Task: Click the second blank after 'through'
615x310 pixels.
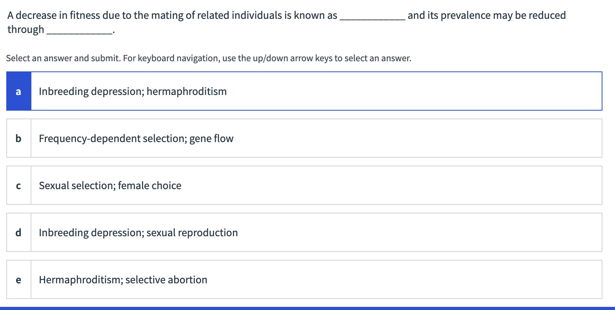Action: coord(79,31)
